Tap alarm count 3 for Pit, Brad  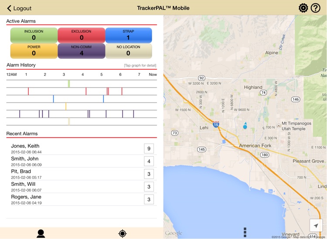pos(149,174)
